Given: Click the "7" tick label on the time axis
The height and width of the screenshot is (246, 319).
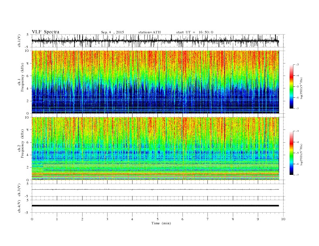Looking at the screenshot, I should [x=208, y=219].
